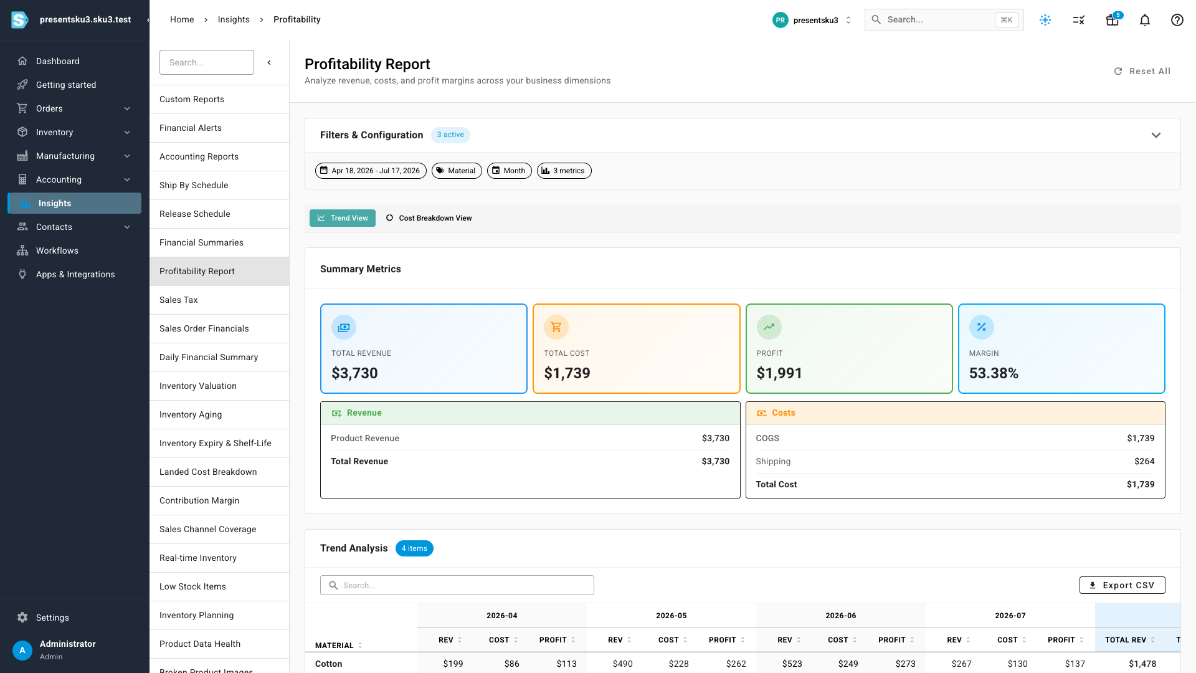Click the Orders cart icon

coord(22,108)
